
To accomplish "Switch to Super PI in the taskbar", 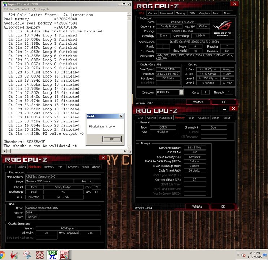I will pos(52,255).
